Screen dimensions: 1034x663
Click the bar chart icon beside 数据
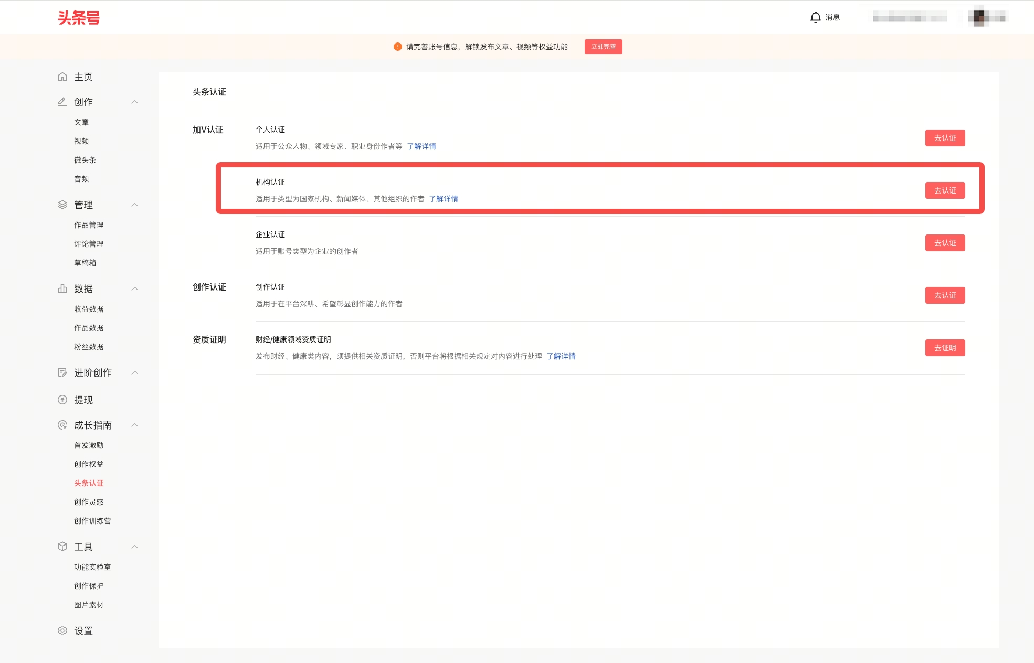click(x=62, y=289)
